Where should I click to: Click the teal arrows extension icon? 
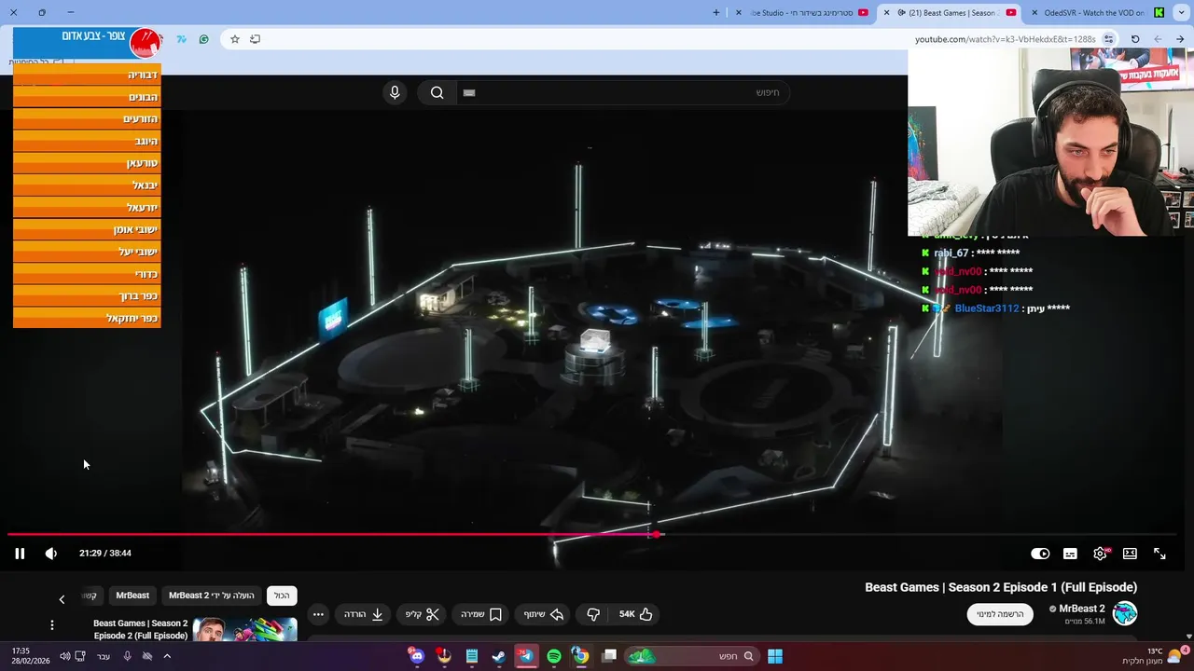pyautogui.click(x=181, y=39)
